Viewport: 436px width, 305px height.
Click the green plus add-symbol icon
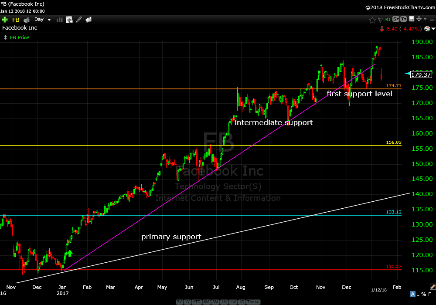click(5, 20)
